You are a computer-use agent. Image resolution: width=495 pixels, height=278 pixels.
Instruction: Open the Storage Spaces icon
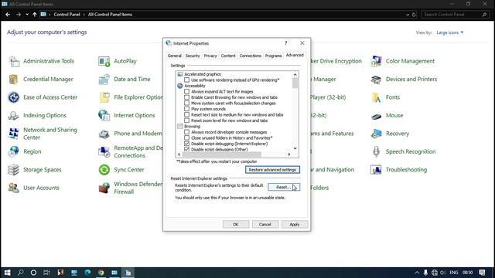[14, 170]
